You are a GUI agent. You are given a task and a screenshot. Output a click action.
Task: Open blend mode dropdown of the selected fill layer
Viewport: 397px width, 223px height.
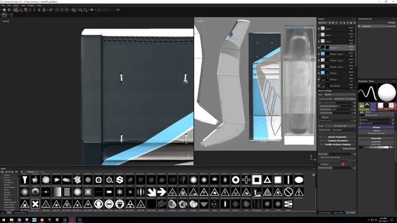coord(351,46)
